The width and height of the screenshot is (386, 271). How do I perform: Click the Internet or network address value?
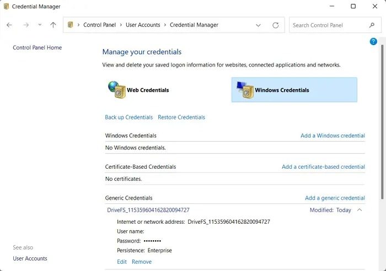tap(229, 222)
